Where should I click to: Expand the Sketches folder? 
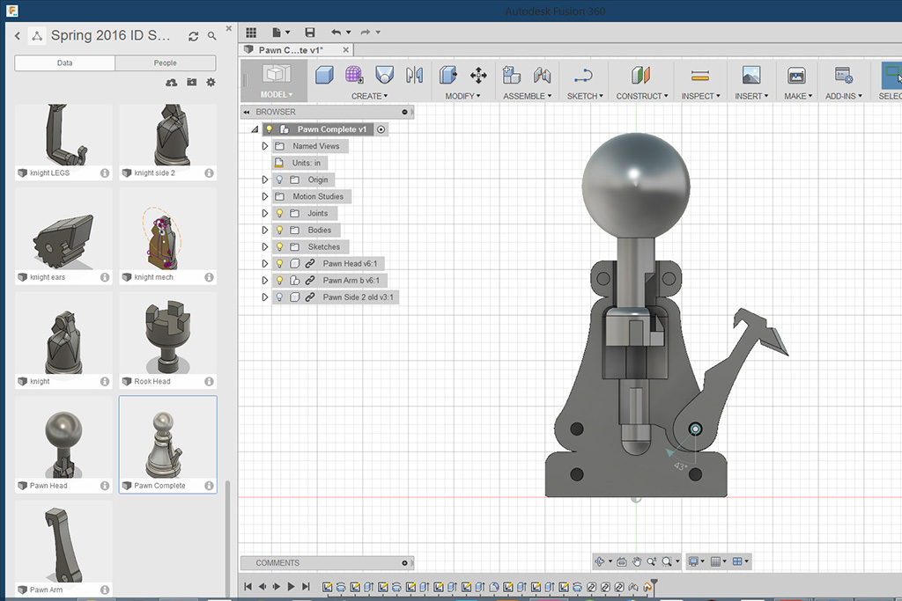pyautogui.click(x=264, y=246)
